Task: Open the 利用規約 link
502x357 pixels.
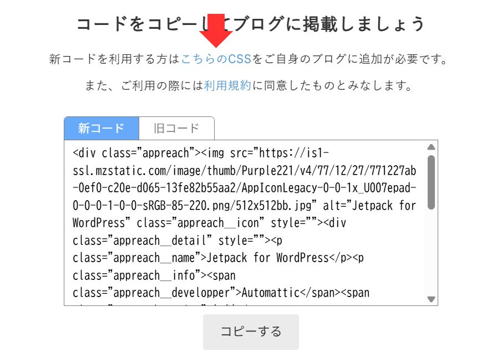Action: pos(227,85)
